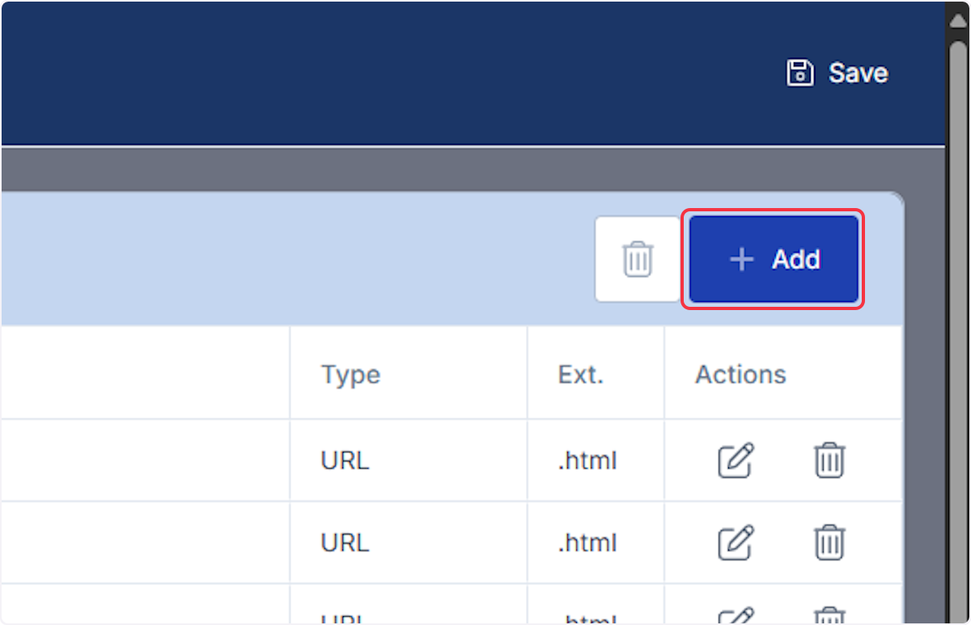
Task: Delete the second URL row
Action: tap(829, 542)
